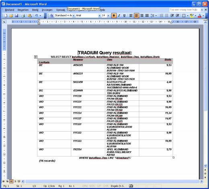Toggle Underline formatting

coord(124,16)
